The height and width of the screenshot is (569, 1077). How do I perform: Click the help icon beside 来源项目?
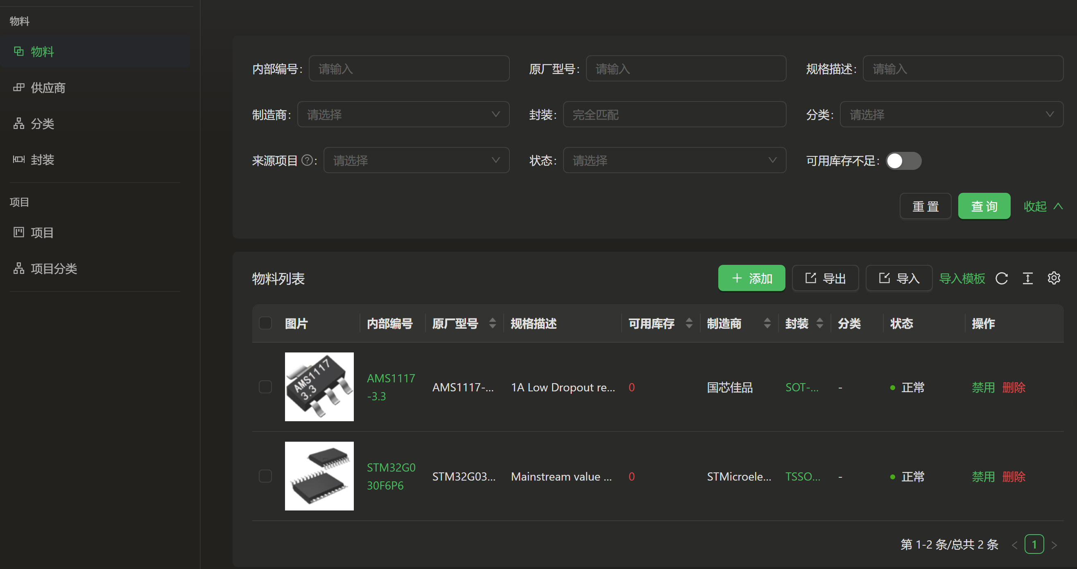click(307, 160)
